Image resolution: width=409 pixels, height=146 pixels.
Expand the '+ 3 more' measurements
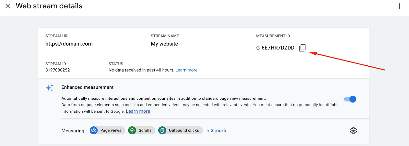tap(216, 130)
